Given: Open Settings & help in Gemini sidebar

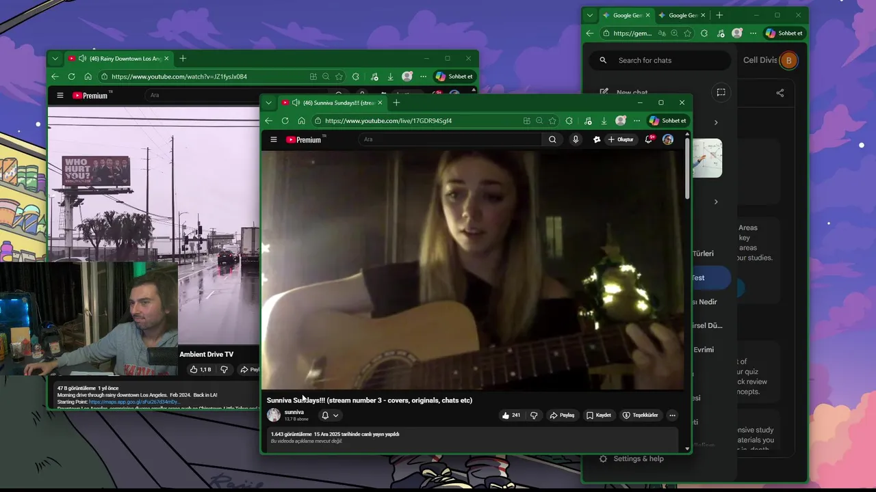Looking at the screenshot, I should tap(631, 459).
